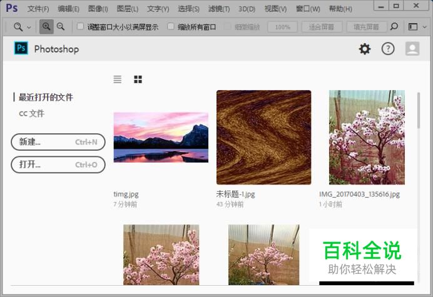Click the 打开... Ctrl+O button
The height and width of the screenshot is (297, 433).
coord(58,164)
